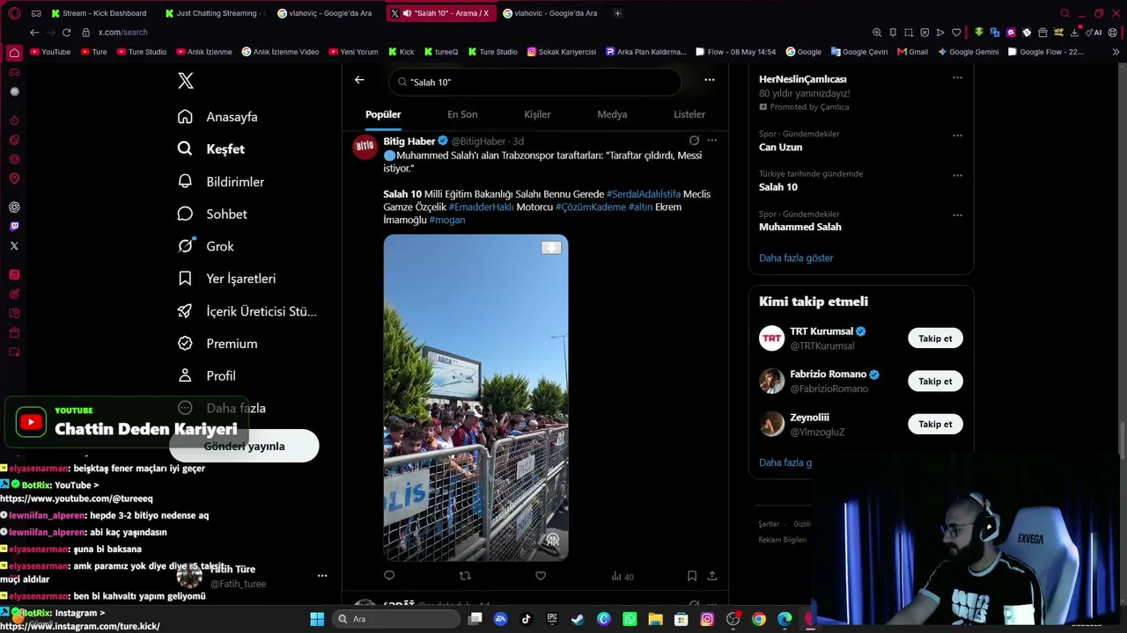The width and height of the screenshot is (1127, 633).
Task: Open options for Salah 10 trend
Action: coord(957,175)
